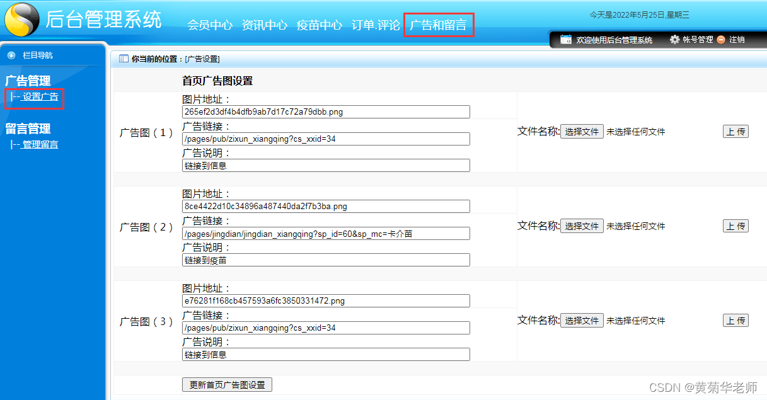Click the 欢迎使用后台管理系统 text

(x=614, y=40)
